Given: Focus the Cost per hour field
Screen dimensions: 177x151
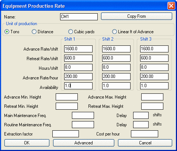Looking at the screenshot, I should [x=145, y=134].
